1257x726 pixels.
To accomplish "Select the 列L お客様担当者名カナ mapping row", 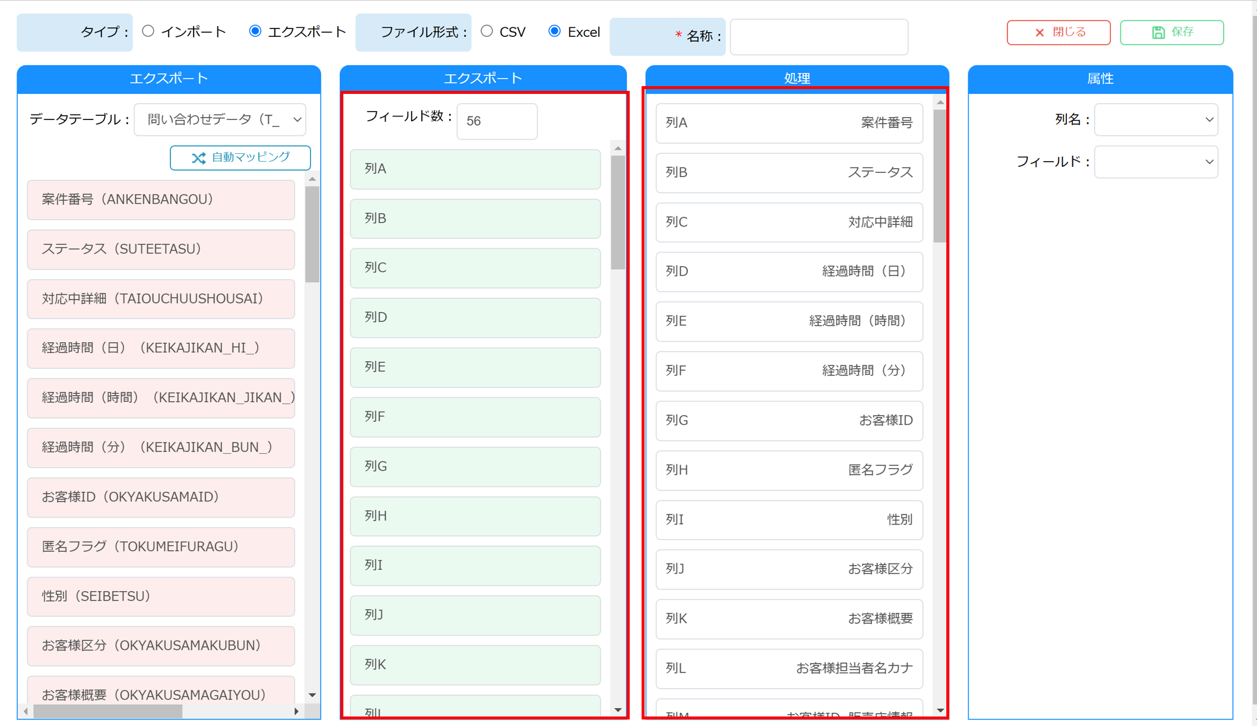I will pyautogui.click(x=789, y=668).
